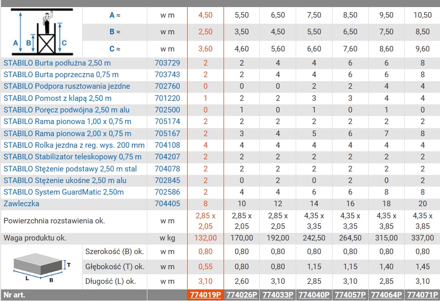Select variant 774064P
This screenshot has height=301, width=440.
click(387, 295)
